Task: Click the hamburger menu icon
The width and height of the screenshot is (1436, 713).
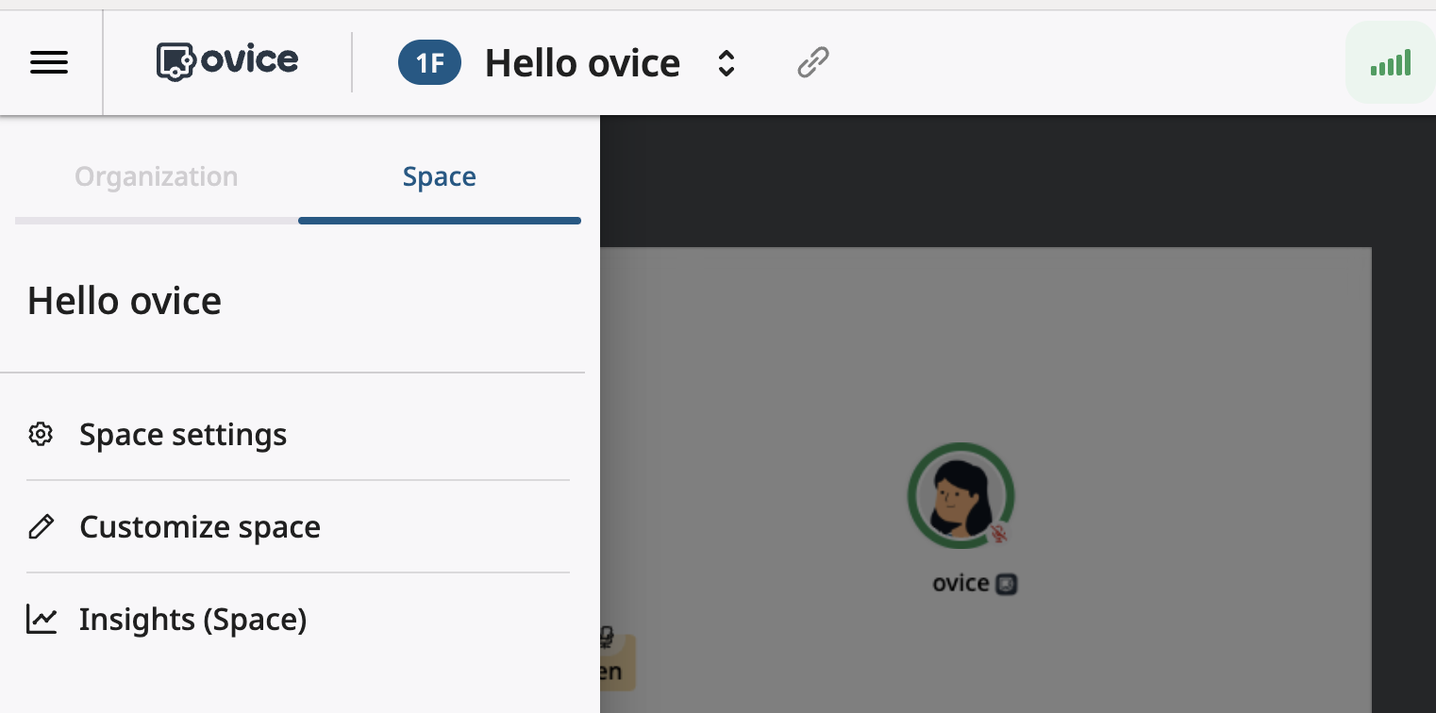Action: pyautogui.click(x=49, y=63)
